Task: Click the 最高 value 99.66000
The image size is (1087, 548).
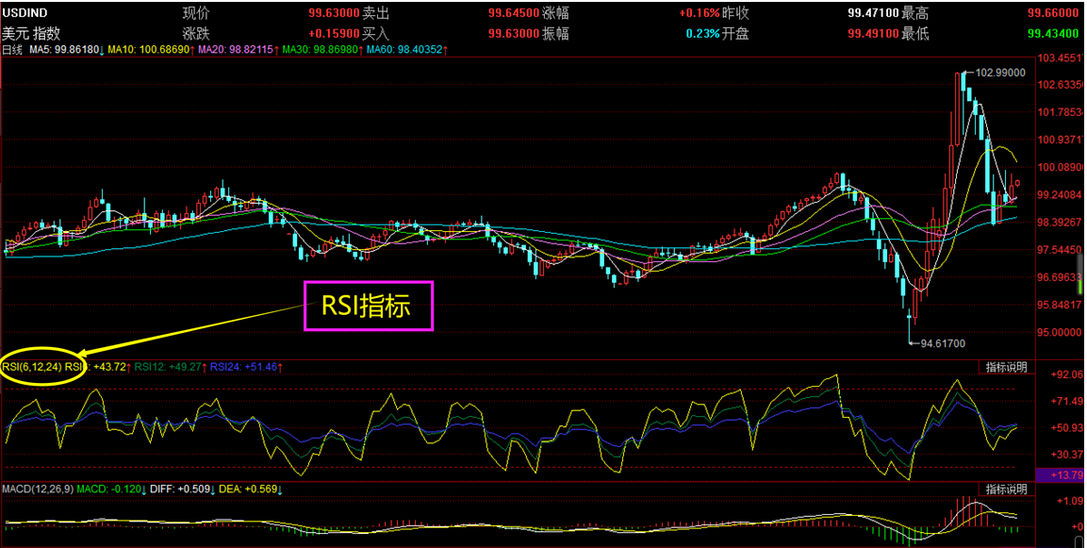Action: (x=1053, y=13)
